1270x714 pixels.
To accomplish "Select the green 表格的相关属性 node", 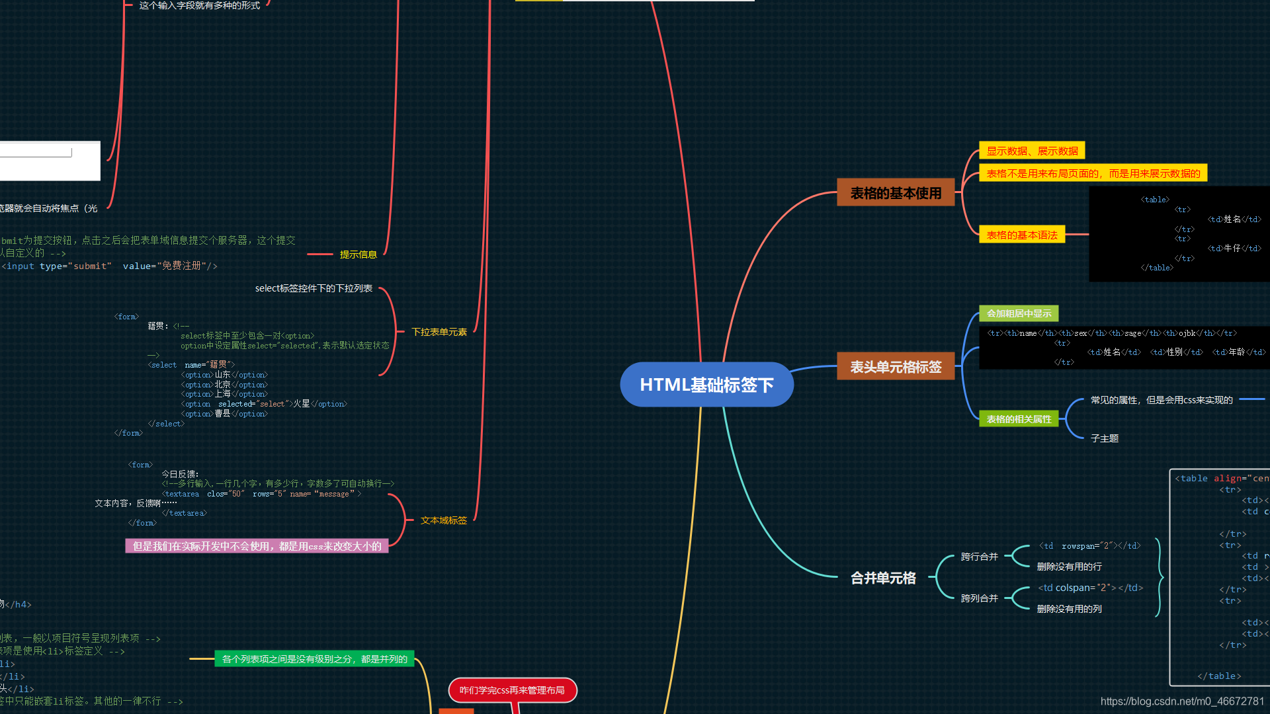I will click(1019, 419).
